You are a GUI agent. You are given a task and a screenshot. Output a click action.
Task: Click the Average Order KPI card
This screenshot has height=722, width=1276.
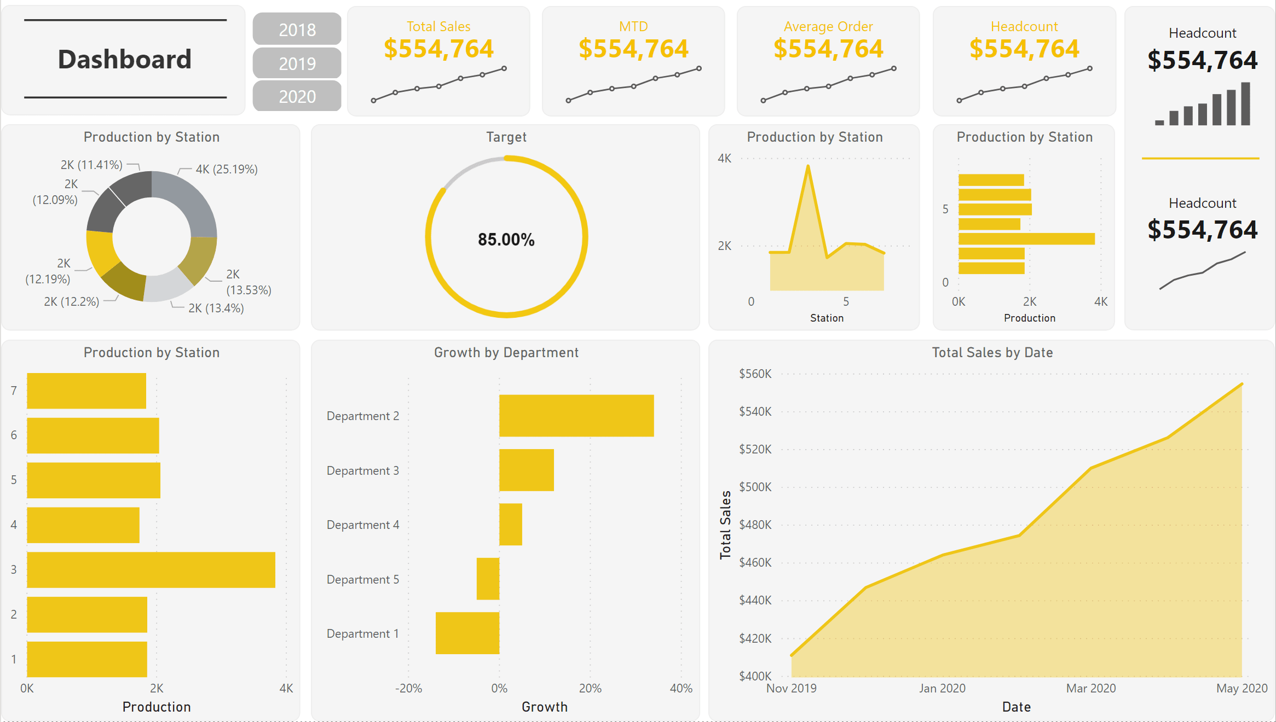828,60
